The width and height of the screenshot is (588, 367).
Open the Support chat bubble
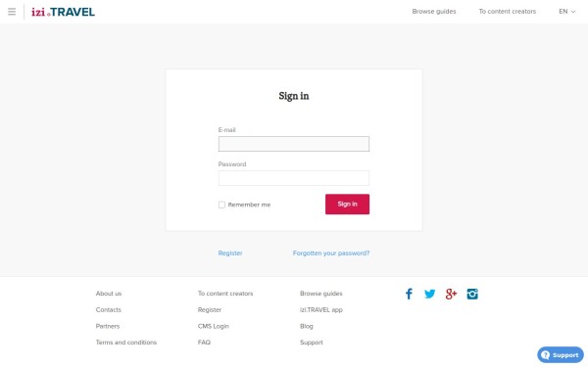point(561,355)
